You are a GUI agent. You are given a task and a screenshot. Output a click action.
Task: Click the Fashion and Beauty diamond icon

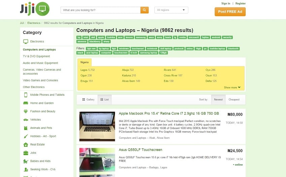[x=26, y=111]
